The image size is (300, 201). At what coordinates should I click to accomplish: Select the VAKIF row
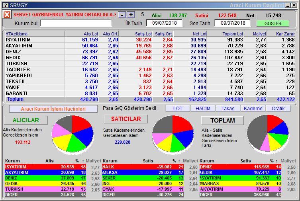[150, 88]
